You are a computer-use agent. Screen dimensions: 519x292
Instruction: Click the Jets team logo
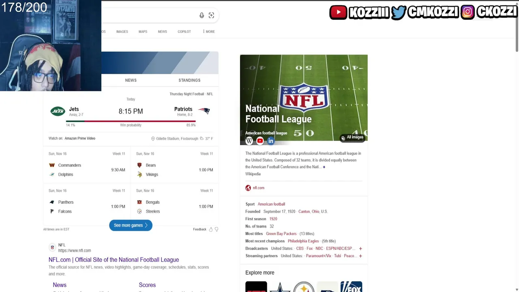(x=58, y=111)
